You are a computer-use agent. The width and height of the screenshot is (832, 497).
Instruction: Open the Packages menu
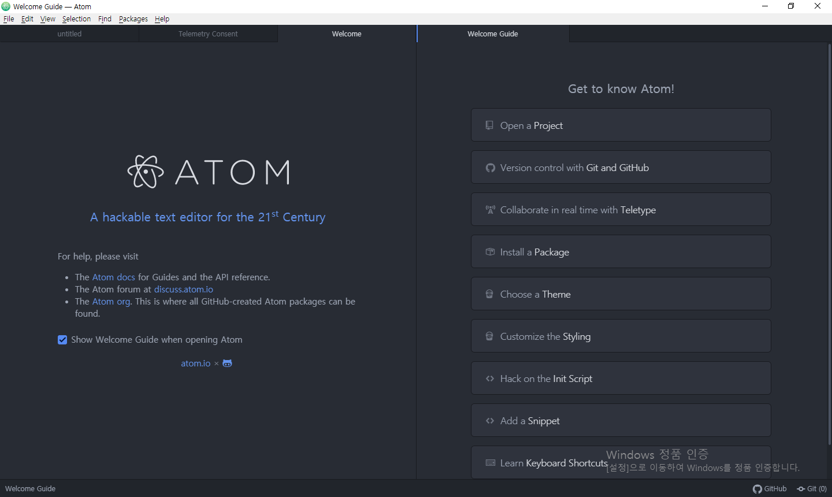tap(133, 18)
